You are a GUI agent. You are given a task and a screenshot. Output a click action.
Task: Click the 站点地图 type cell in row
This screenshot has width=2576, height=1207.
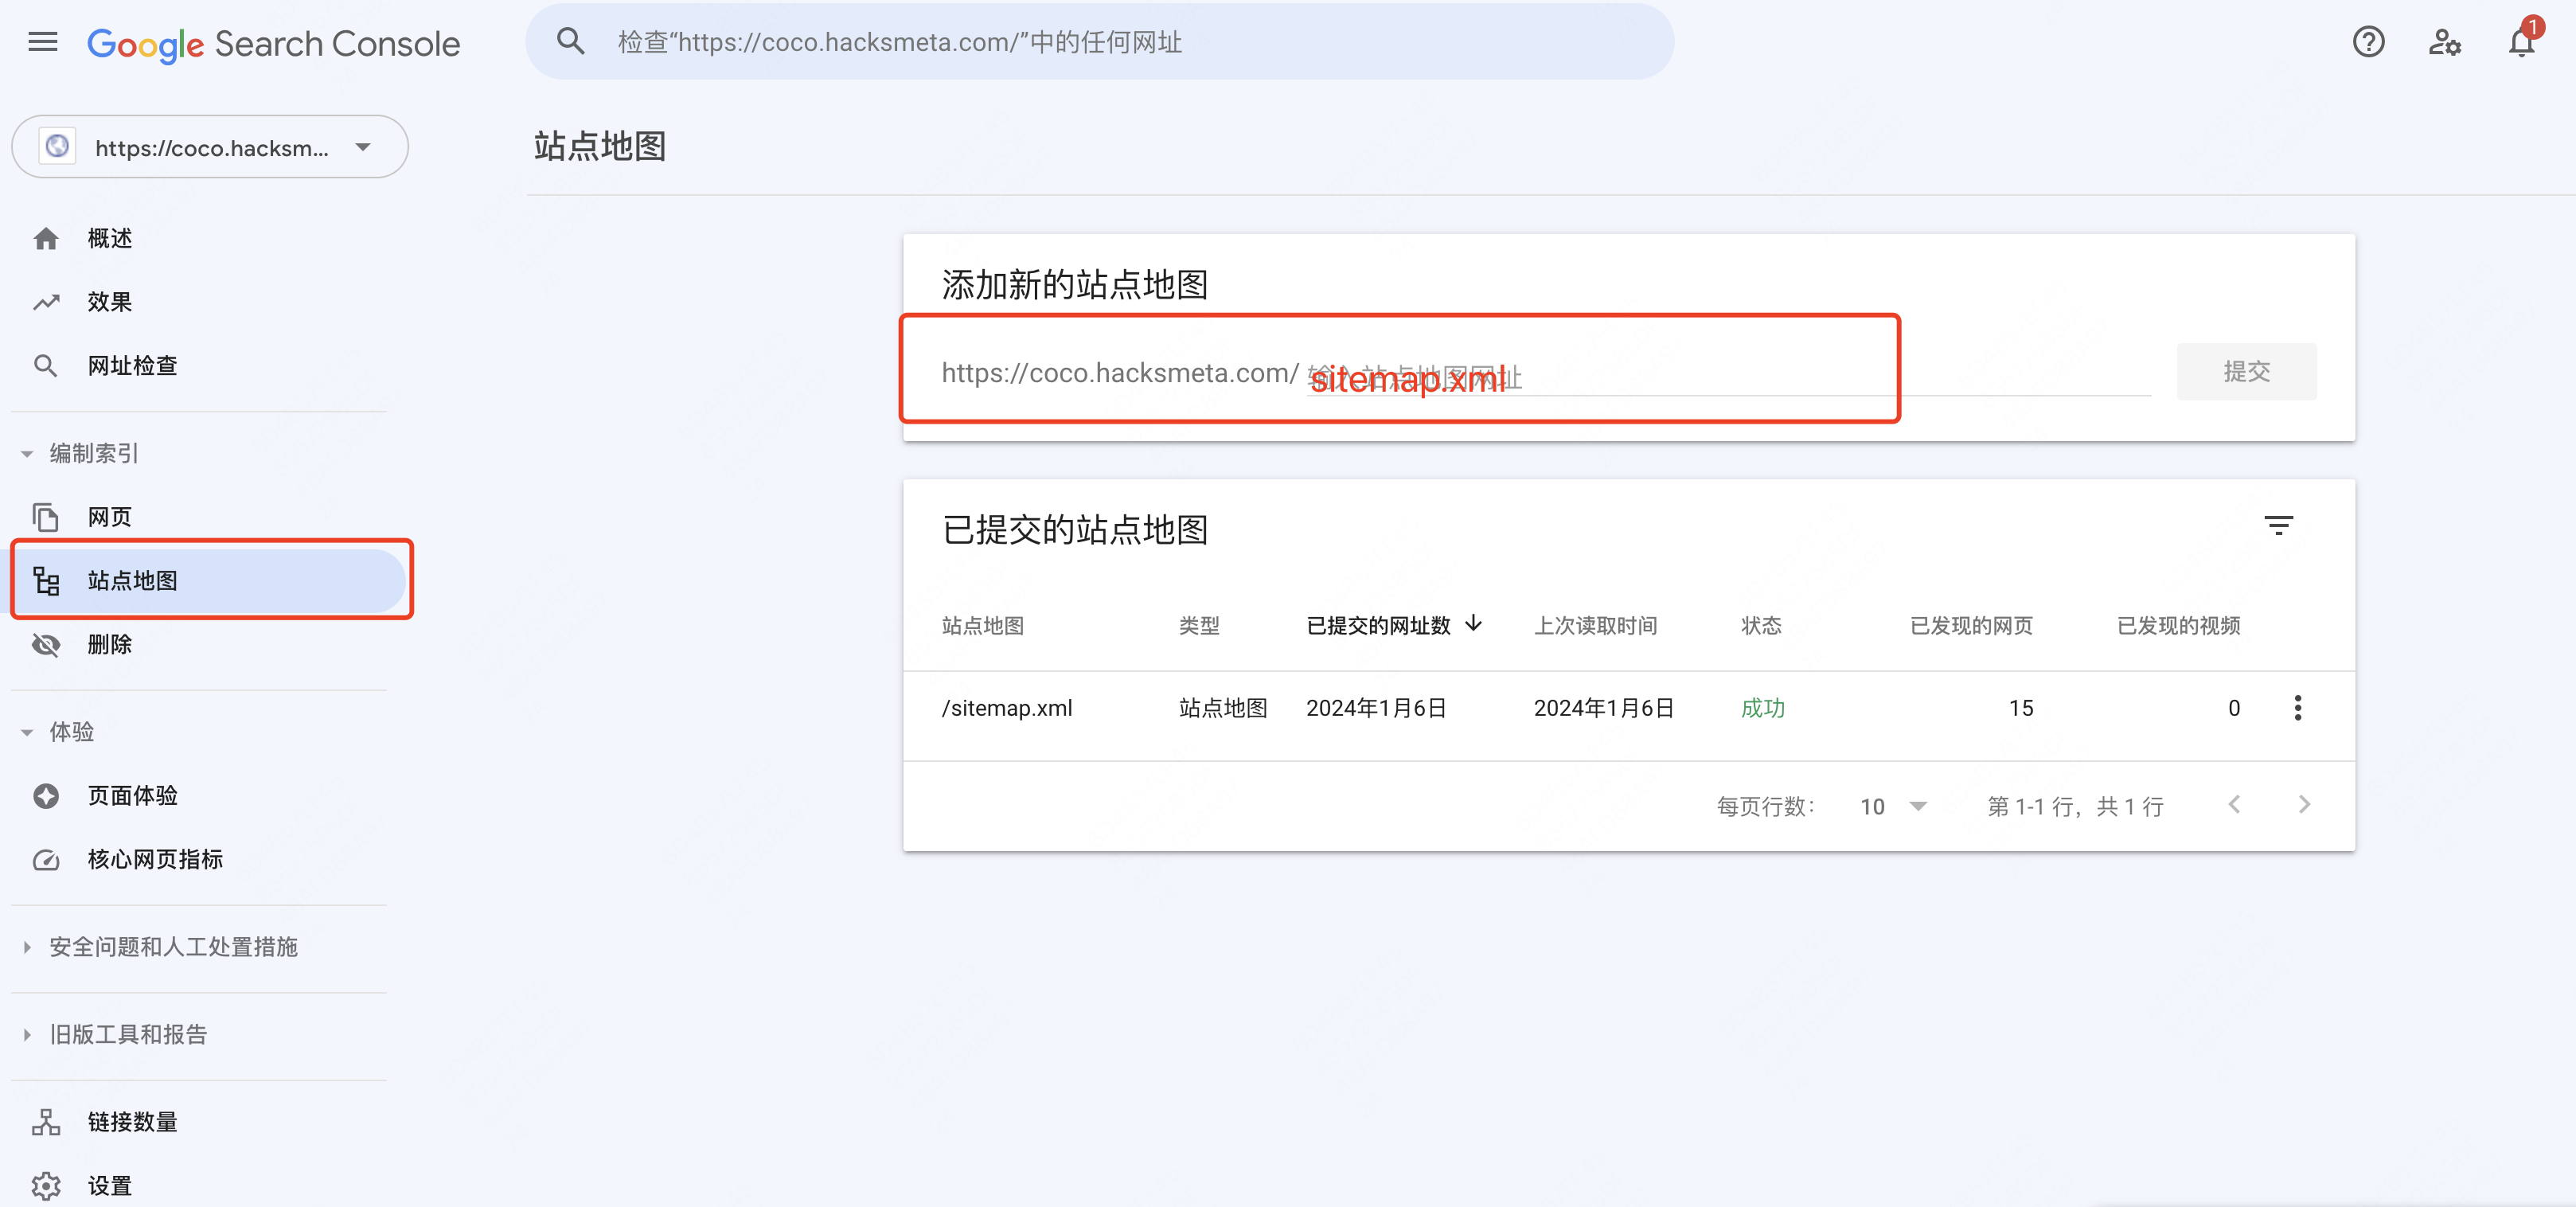click(x=1223, y=708)
